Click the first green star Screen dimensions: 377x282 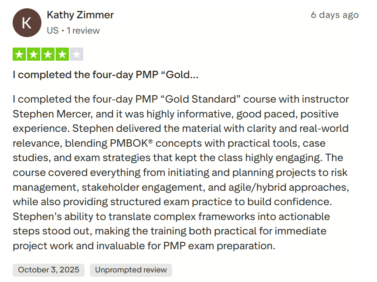(20, 55)
